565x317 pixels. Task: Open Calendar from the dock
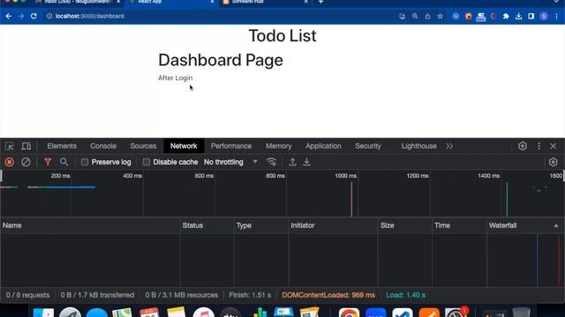coord(149,313)
